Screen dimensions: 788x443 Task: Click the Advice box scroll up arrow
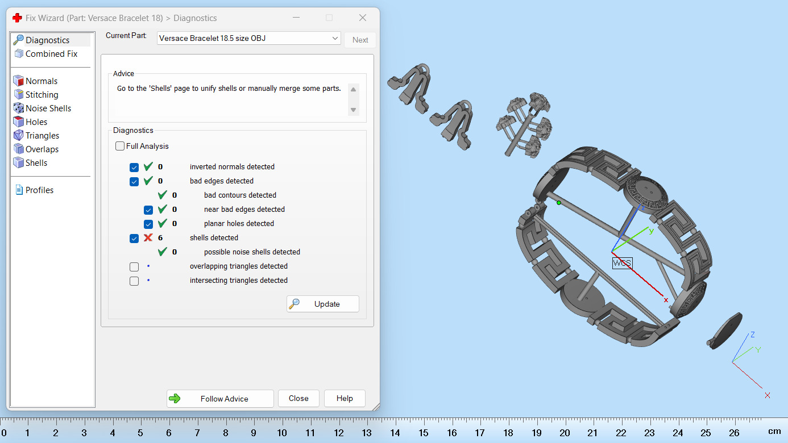pyautogui.click(x=353, y=89)
